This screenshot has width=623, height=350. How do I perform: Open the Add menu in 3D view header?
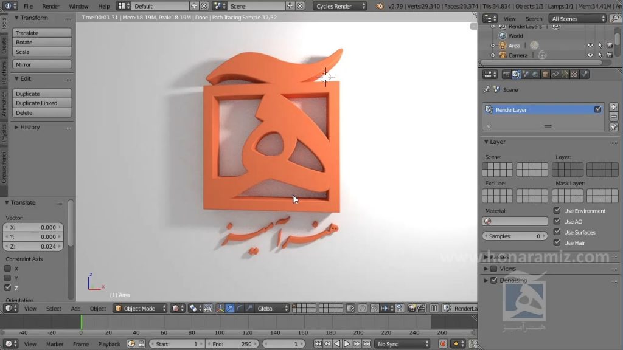[x=75, y=308]
